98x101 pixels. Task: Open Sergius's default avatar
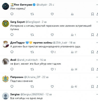[6, 96]
